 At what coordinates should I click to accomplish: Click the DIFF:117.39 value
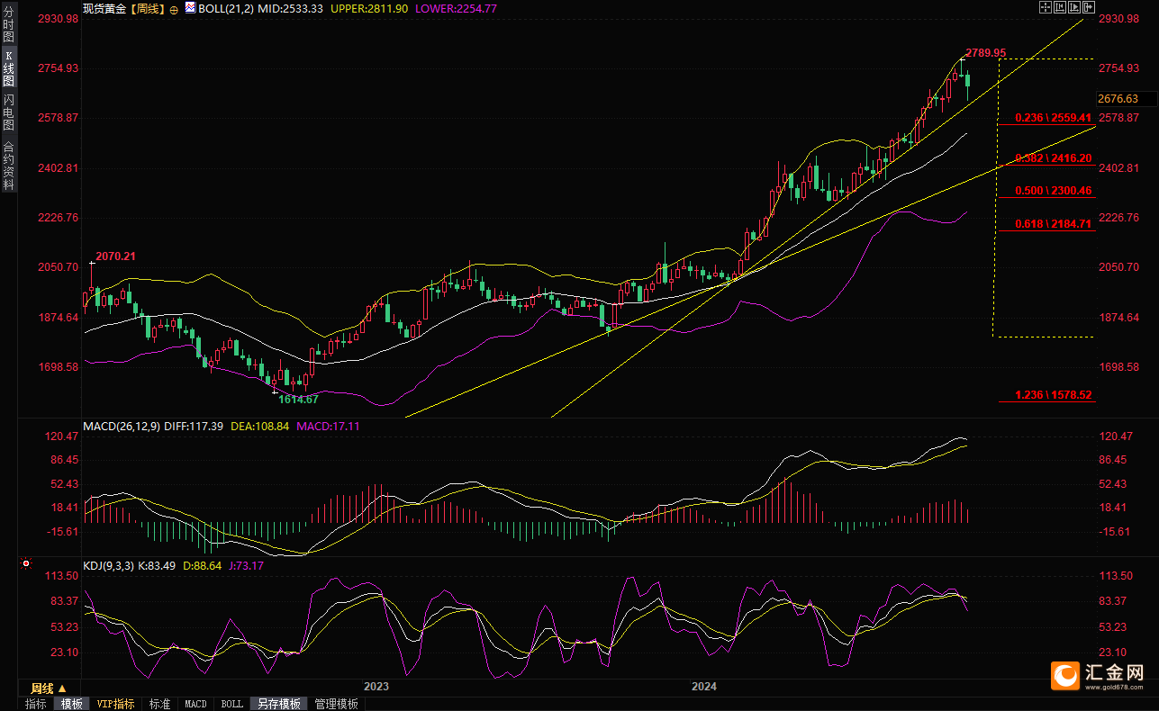194,426
